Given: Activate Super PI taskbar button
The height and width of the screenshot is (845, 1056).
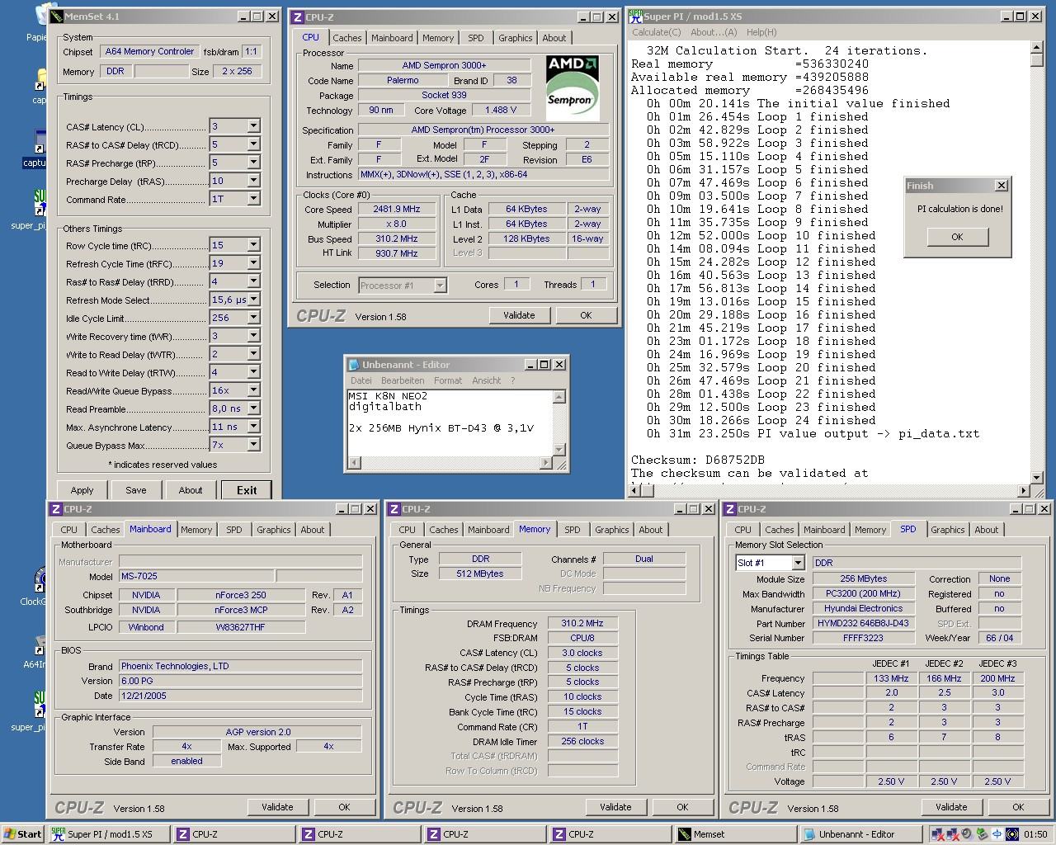Looking at the screenshot, I should [107, 834].
